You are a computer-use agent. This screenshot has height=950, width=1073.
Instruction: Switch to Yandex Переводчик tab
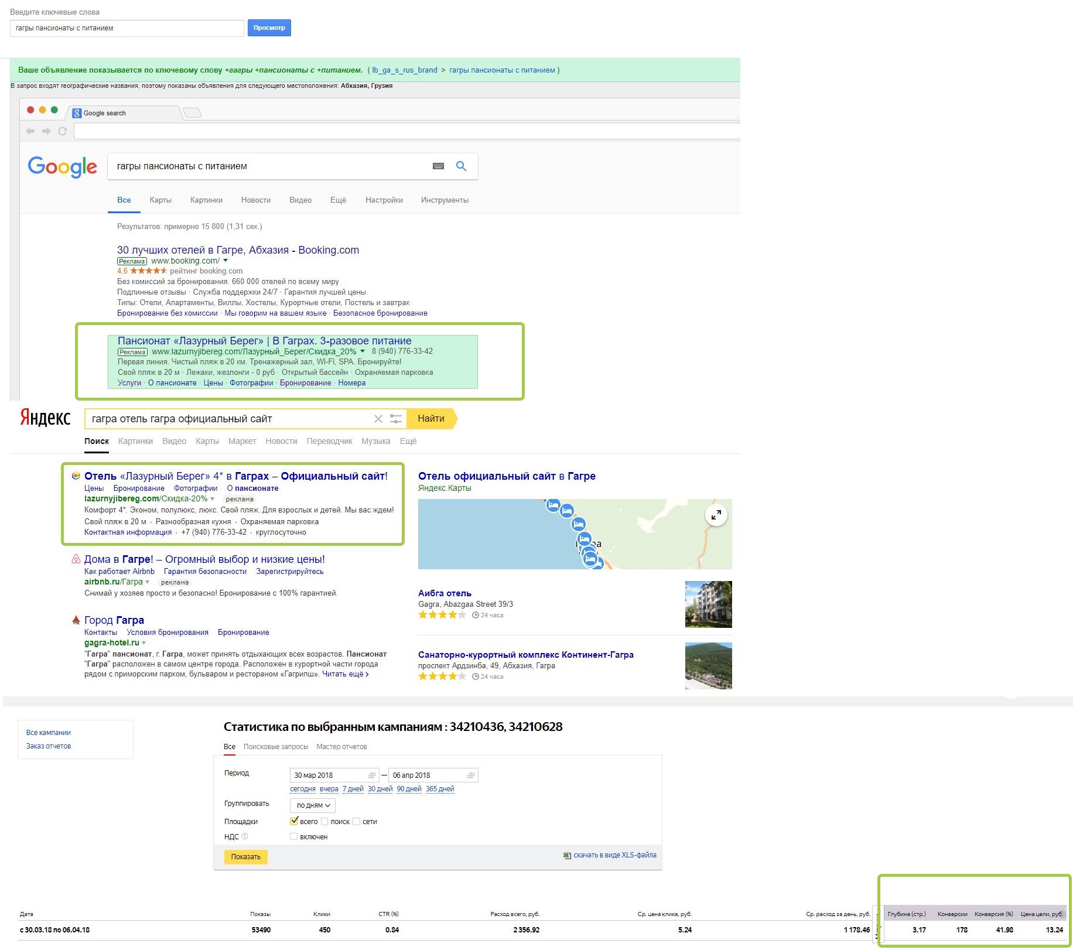(329, 442)
